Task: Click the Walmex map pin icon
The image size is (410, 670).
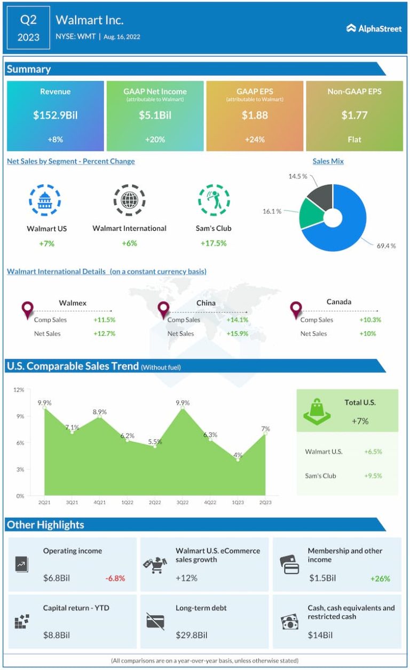Action: click(27, 309)
